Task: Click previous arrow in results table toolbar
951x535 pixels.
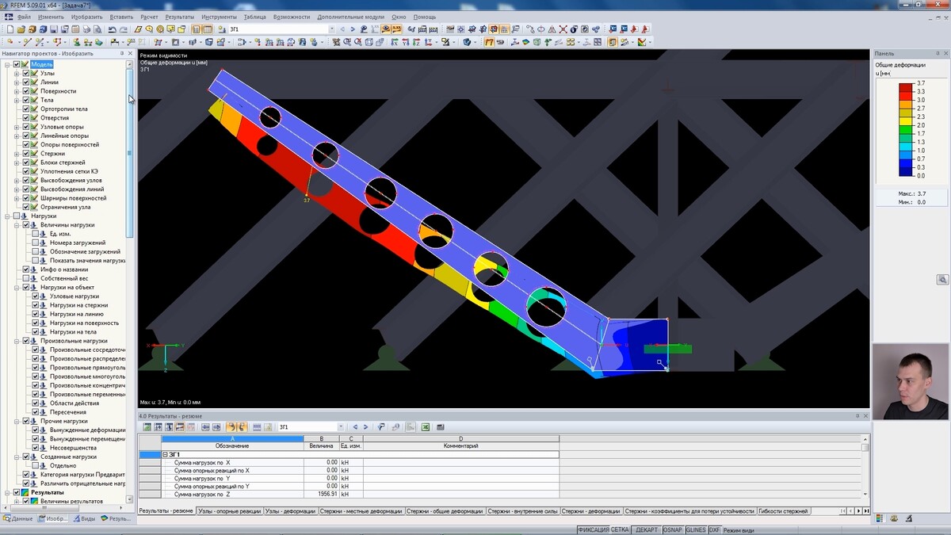Action: point(355,427)
